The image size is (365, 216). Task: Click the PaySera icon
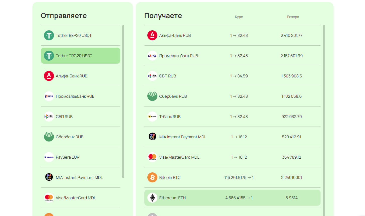(x=49, y=157)
